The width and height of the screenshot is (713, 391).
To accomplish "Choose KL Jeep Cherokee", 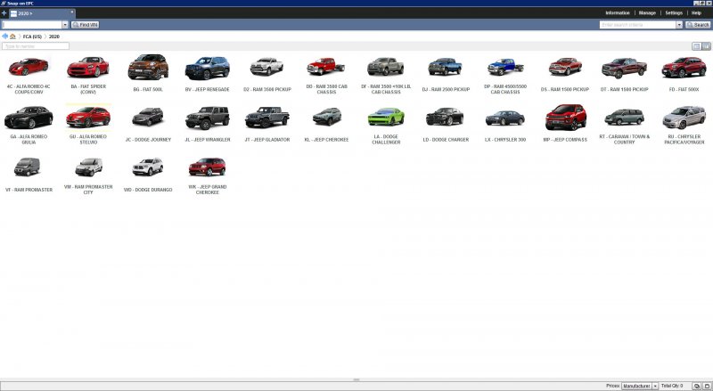I will click(326, 123).
